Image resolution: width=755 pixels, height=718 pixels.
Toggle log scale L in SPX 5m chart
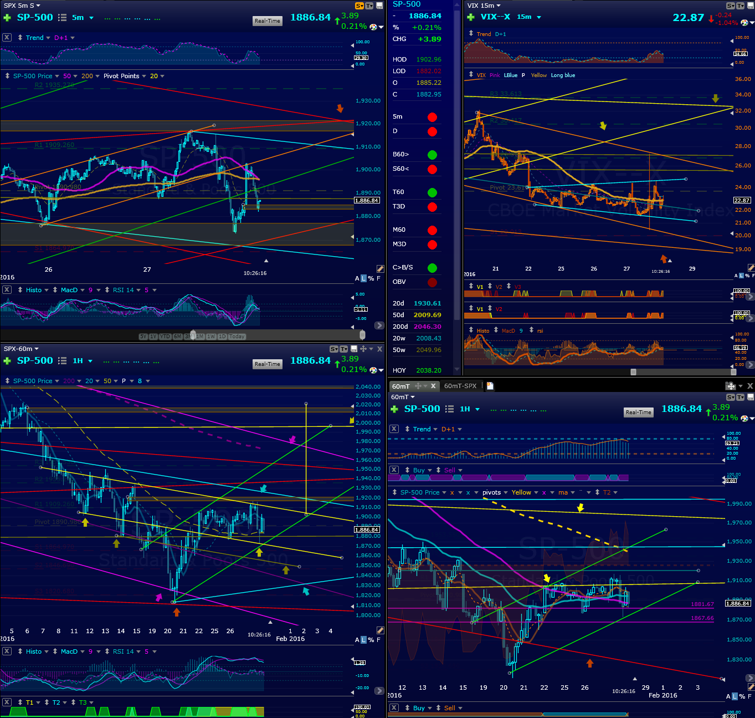point(364,278)
